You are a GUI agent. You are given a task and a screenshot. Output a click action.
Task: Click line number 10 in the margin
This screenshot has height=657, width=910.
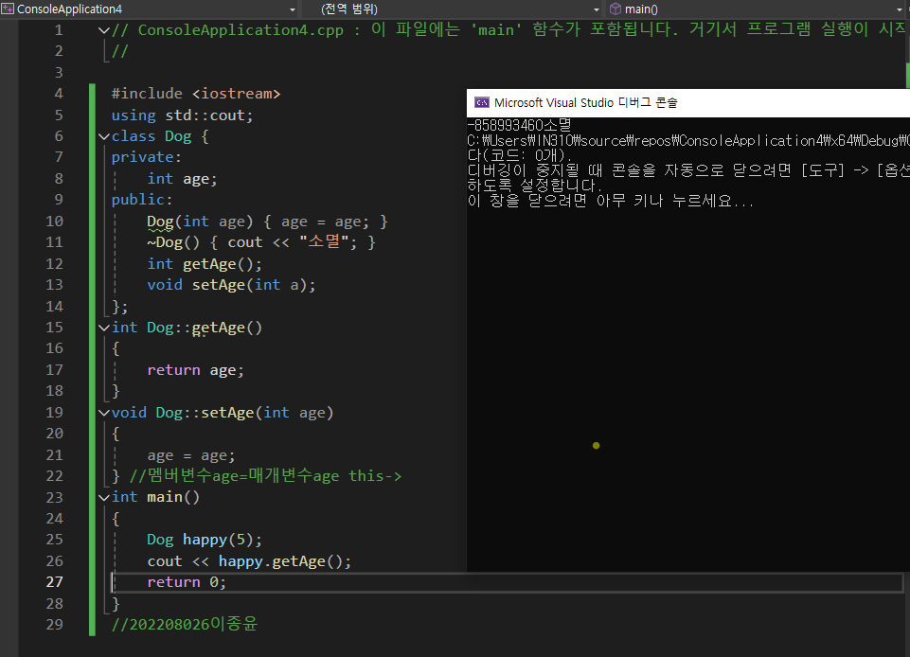55,222
